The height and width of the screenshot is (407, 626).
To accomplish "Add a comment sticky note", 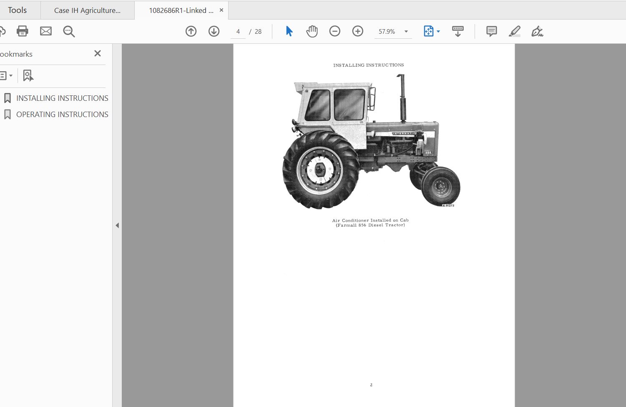I will 492,31.
